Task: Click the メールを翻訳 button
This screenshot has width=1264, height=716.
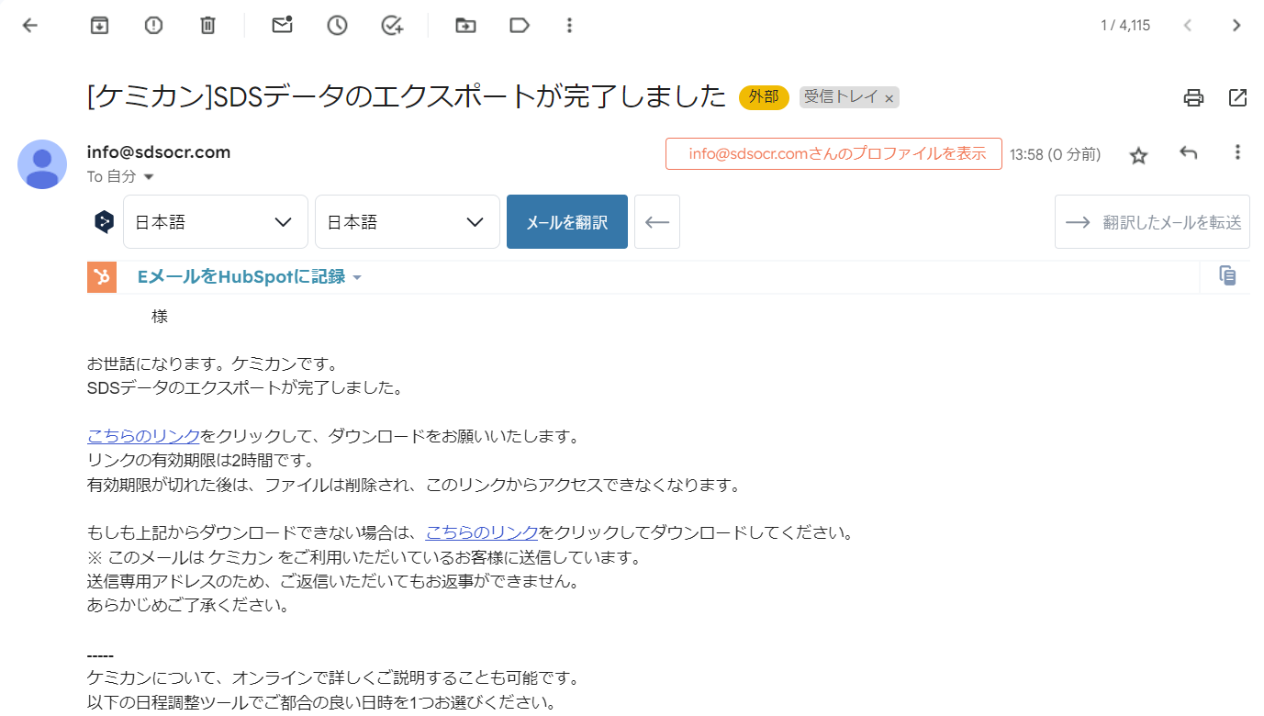Action: pos(567,221)
